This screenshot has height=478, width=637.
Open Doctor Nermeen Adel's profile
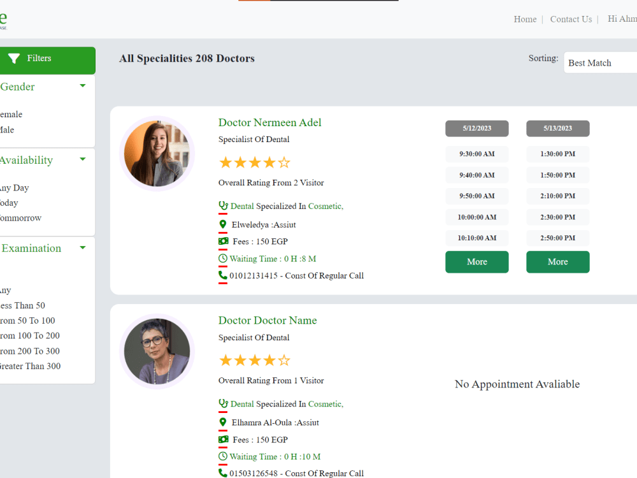(269, 122)
